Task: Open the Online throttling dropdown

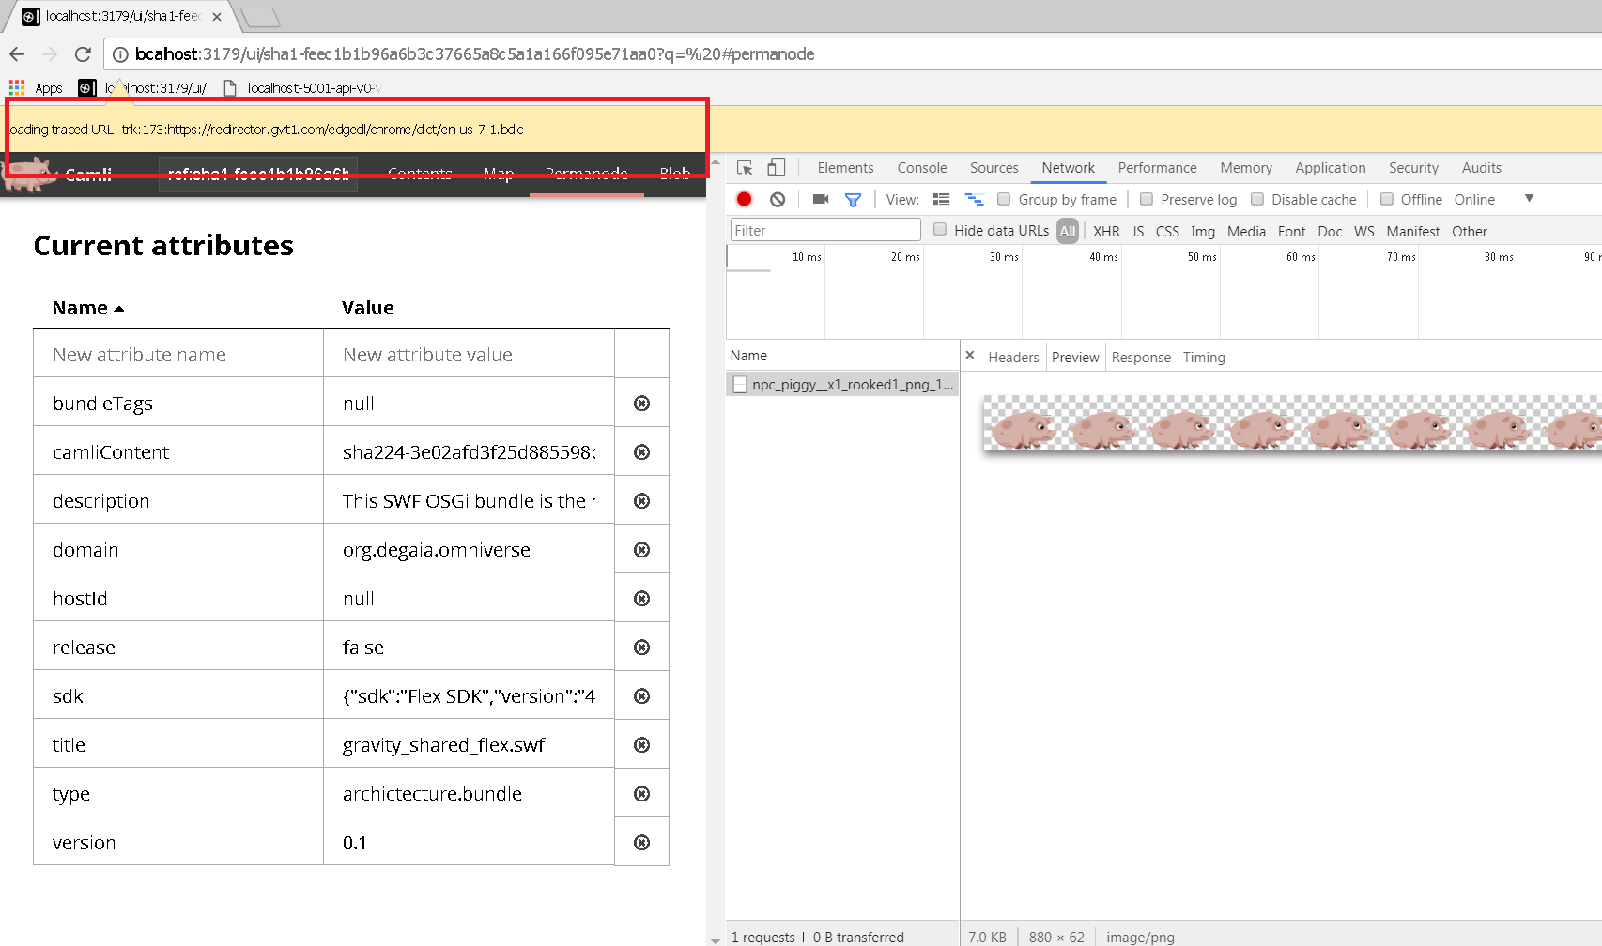Action: tap(1493, 199)
